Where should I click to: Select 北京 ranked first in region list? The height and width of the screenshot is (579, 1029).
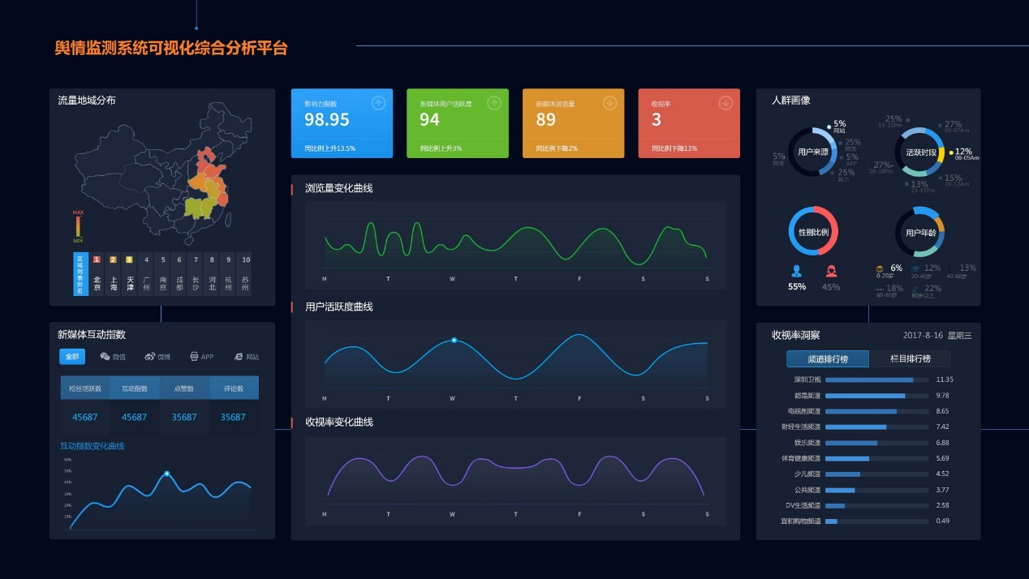(97, 275)
